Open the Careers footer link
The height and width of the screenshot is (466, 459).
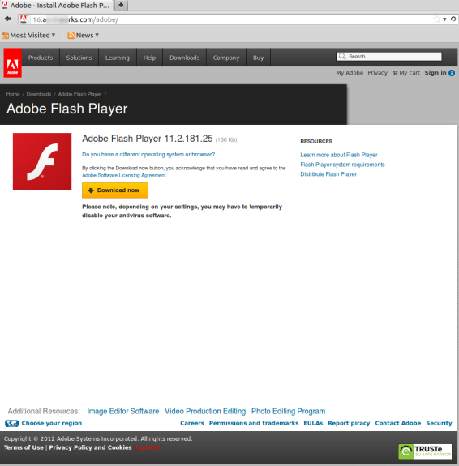point(192,423)
